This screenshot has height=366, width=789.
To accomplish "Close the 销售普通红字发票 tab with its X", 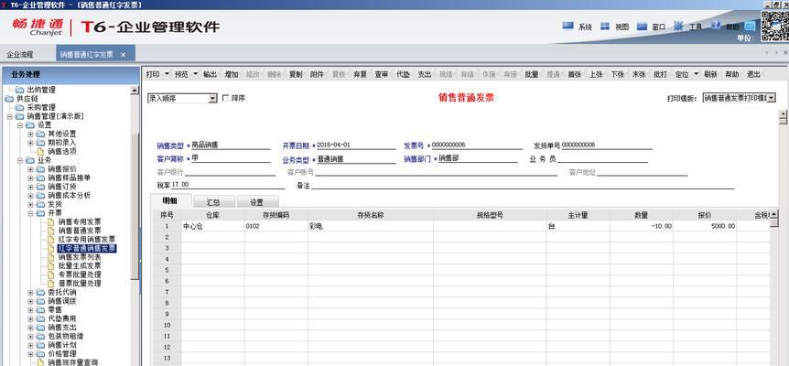I will [x=124, y=55].
